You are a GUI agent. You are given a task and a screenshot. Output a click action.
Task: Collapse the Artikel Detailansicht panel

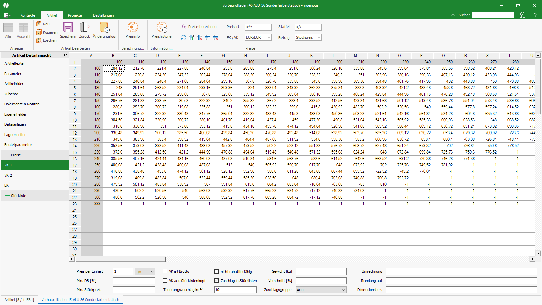(65, 55)
